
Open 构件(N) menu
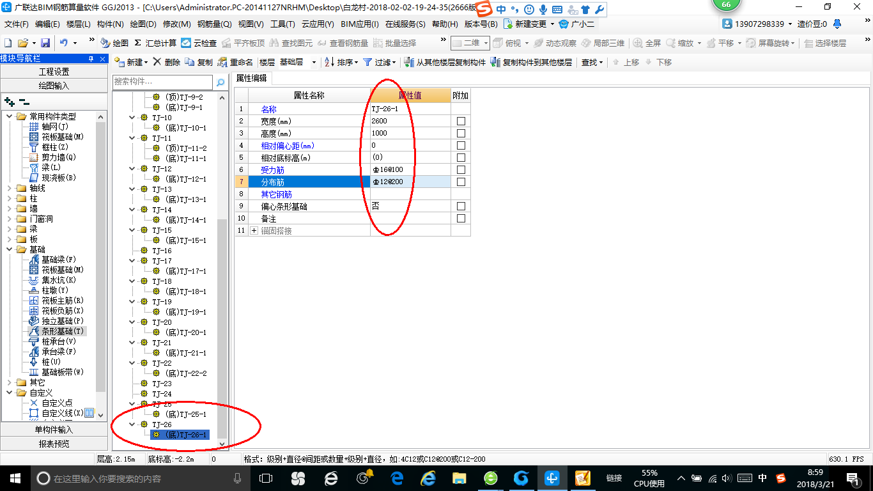click(111, 24)
